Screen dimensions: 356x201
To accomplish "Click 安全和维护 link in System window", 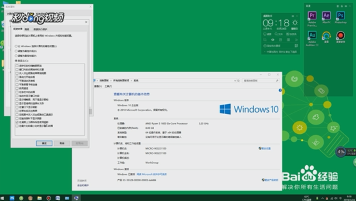I will (83, 185).
